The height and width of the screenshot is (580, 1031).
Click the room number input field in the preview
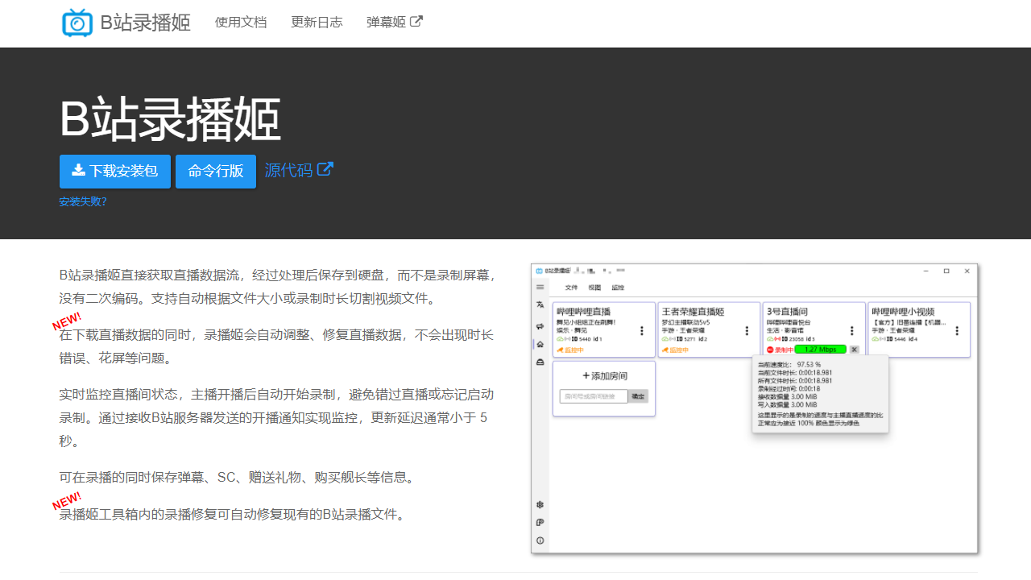pos(594,396)
